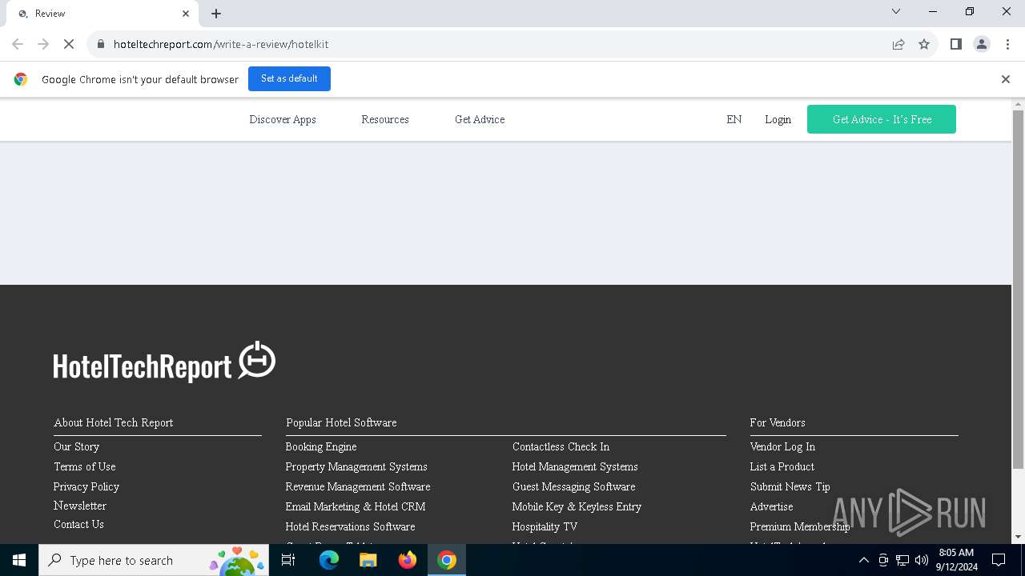Click the address bar URL
This screenshot has width=1025, height=576.
pyautogui.click(x=221, y=44)
